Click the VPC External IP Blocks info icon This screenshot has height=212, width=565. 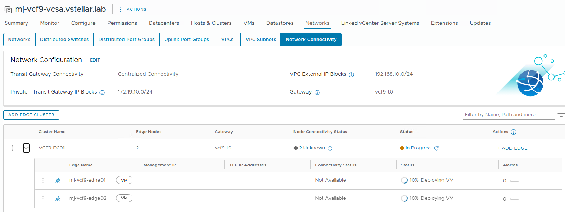click(351, 75)
